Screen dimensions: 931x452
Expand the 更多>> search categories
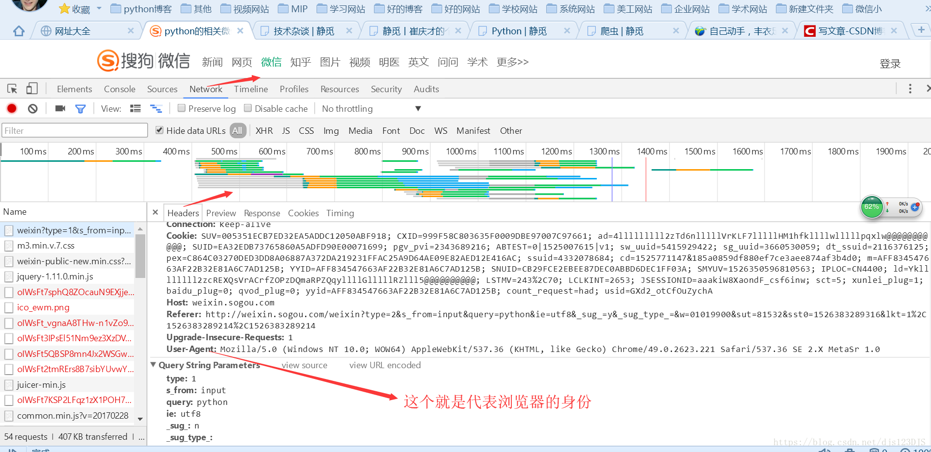point(512,62)
